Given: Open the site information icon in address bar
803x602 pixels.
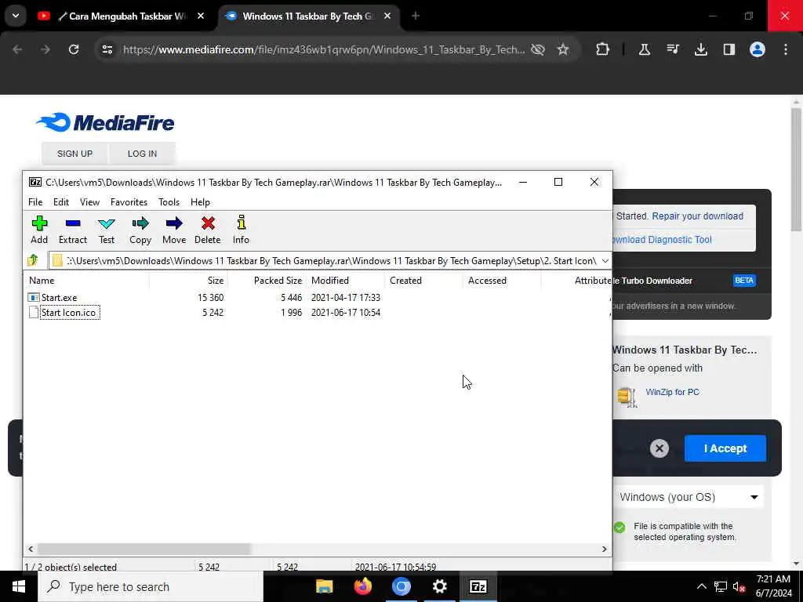Looking at the screenshot, I should click(107, 49).
